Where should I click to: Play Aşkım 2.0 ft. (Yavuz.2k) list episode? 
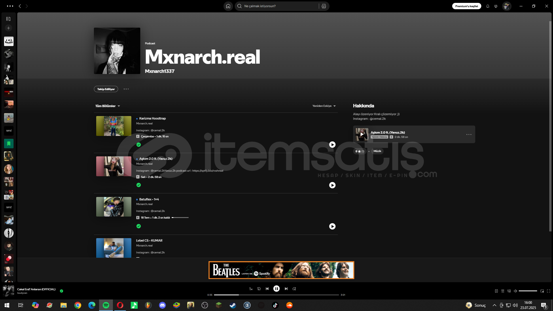[332, 185]
